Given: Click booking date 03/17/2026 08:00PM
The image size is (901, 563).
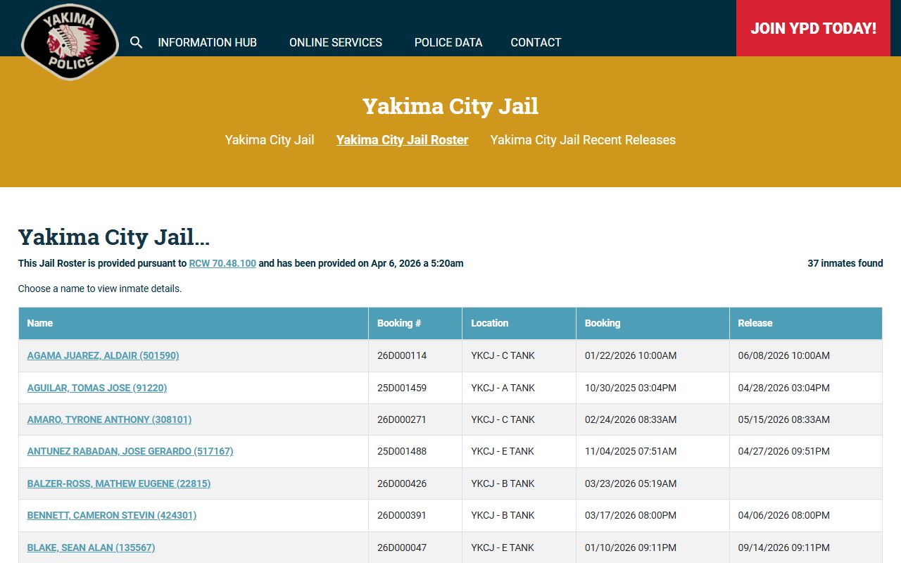Looking at the screenshot, I should (631, 515).
